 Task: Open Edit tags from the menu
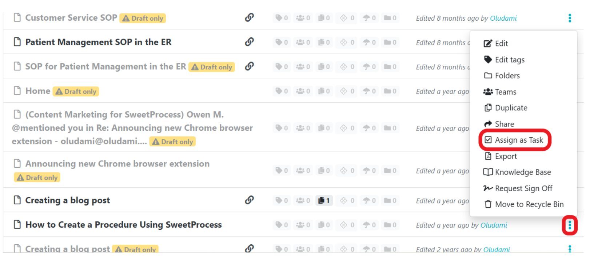click(509, 60)
